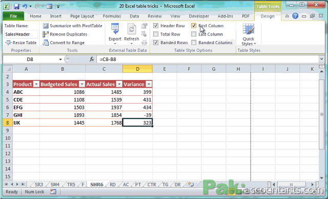Click the vertical scrollbar down arrow
Screen dimensions: 328x199
[x=322, y=178]
